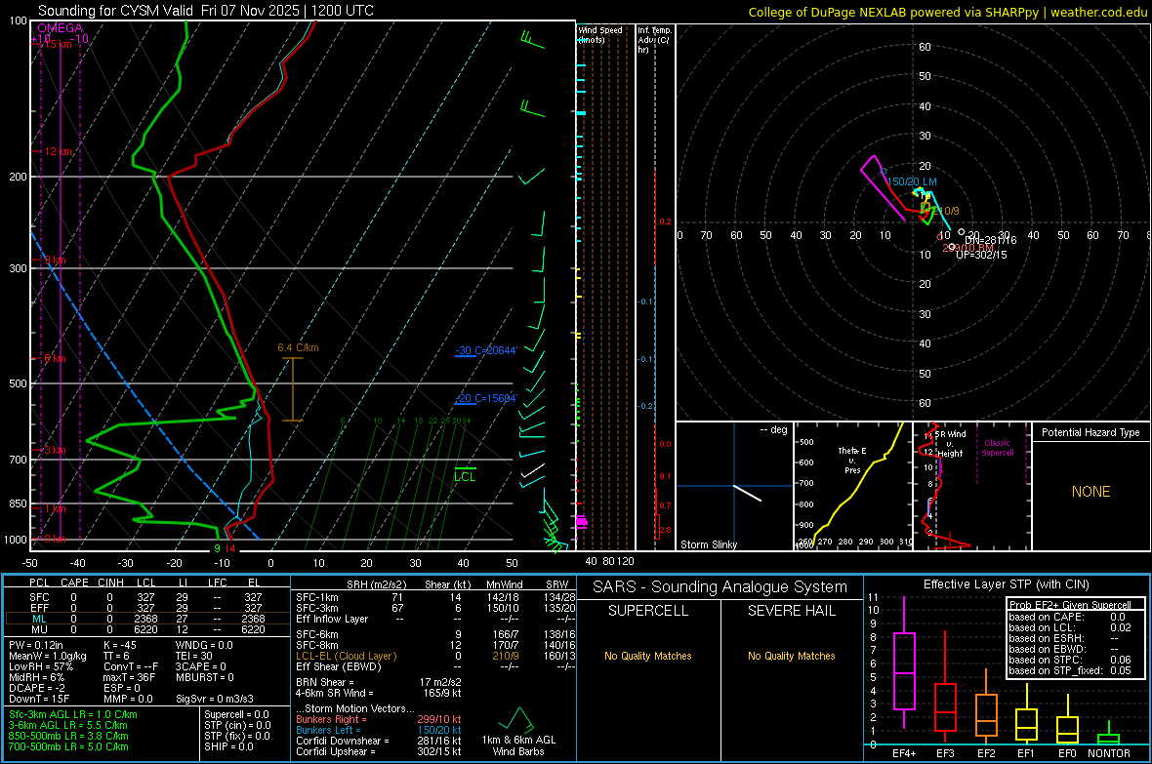
Task: Click the magenta OMEGA label
Action: pos(61,28)
